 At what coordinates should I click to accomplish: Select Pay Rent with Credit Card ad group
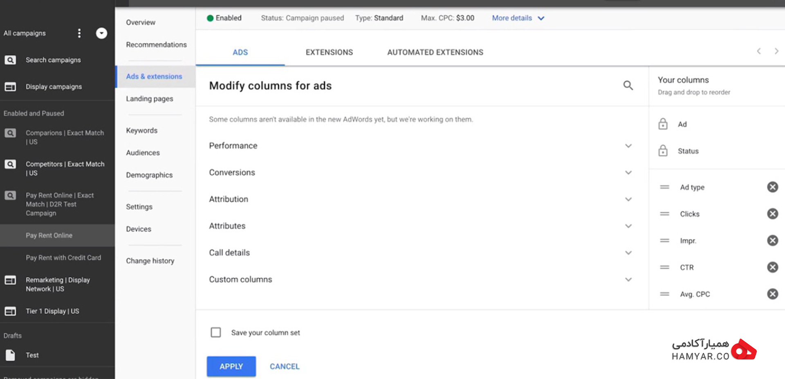(63, 258)
